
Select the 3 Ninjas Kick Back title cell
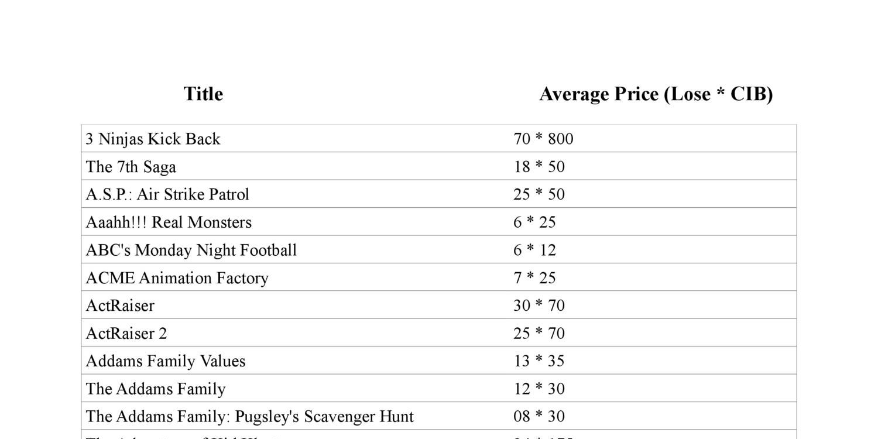tap(153, 139)
